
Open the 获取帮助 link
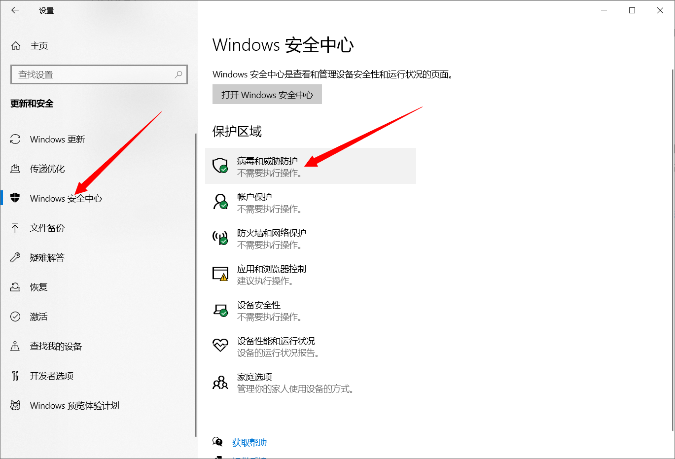pyautogui.click(x=249, y=442)
